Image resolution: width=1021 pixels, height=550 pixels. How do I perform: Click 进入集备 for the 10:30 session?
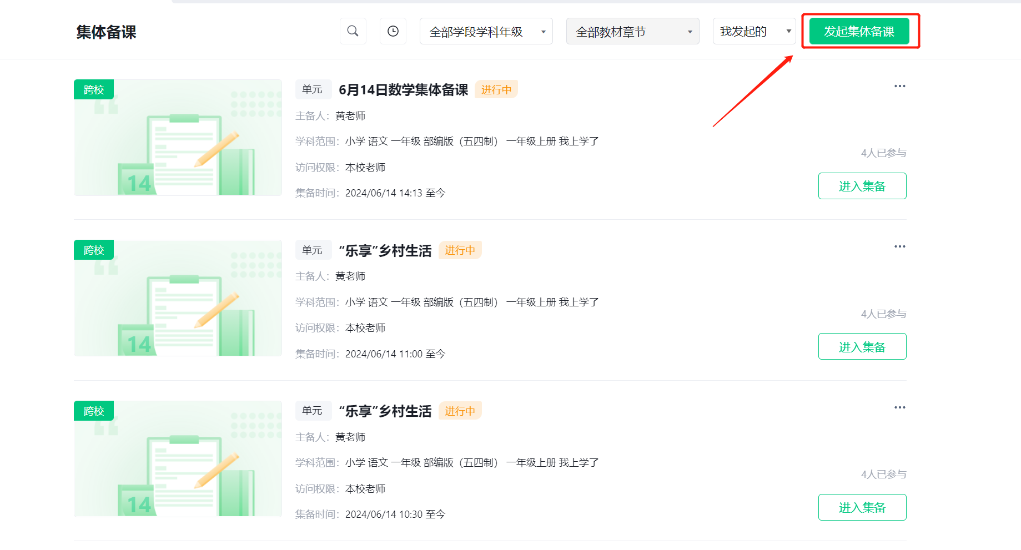coord(862,507)
